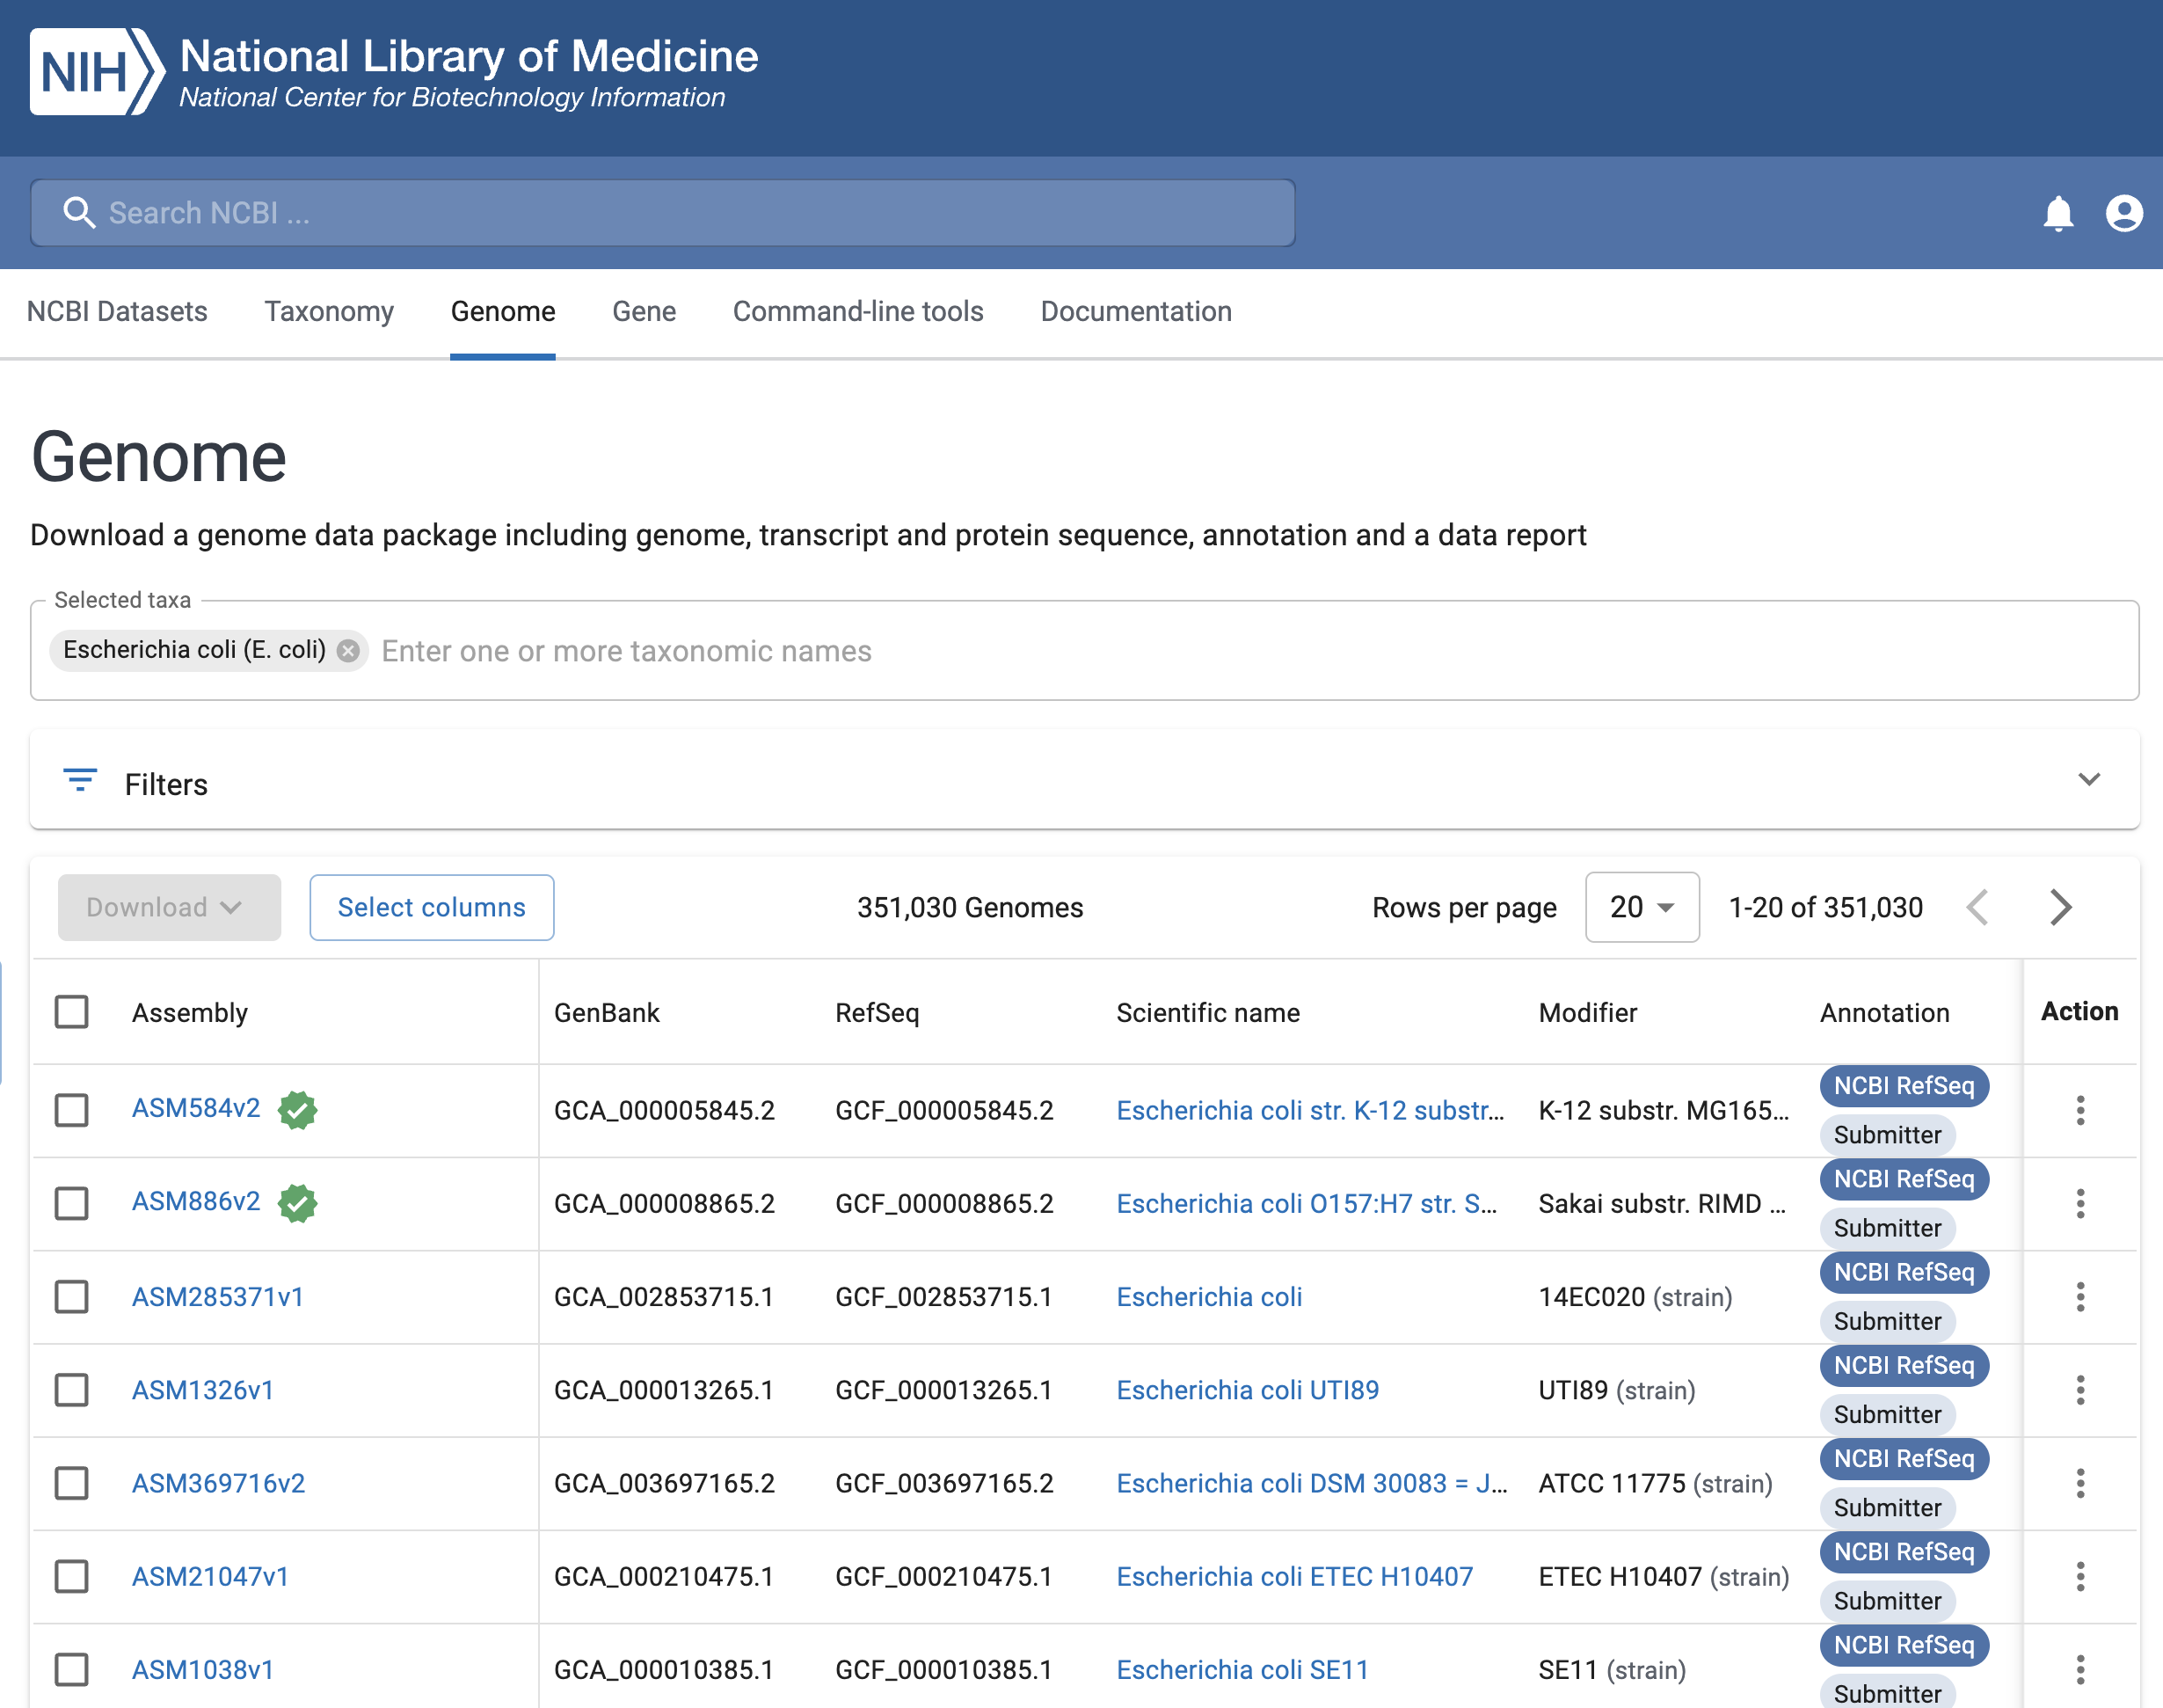The image size is (2163, 1708).
Task: Remove the Escherichia coli taxon chip
Action: pos(348,651)
